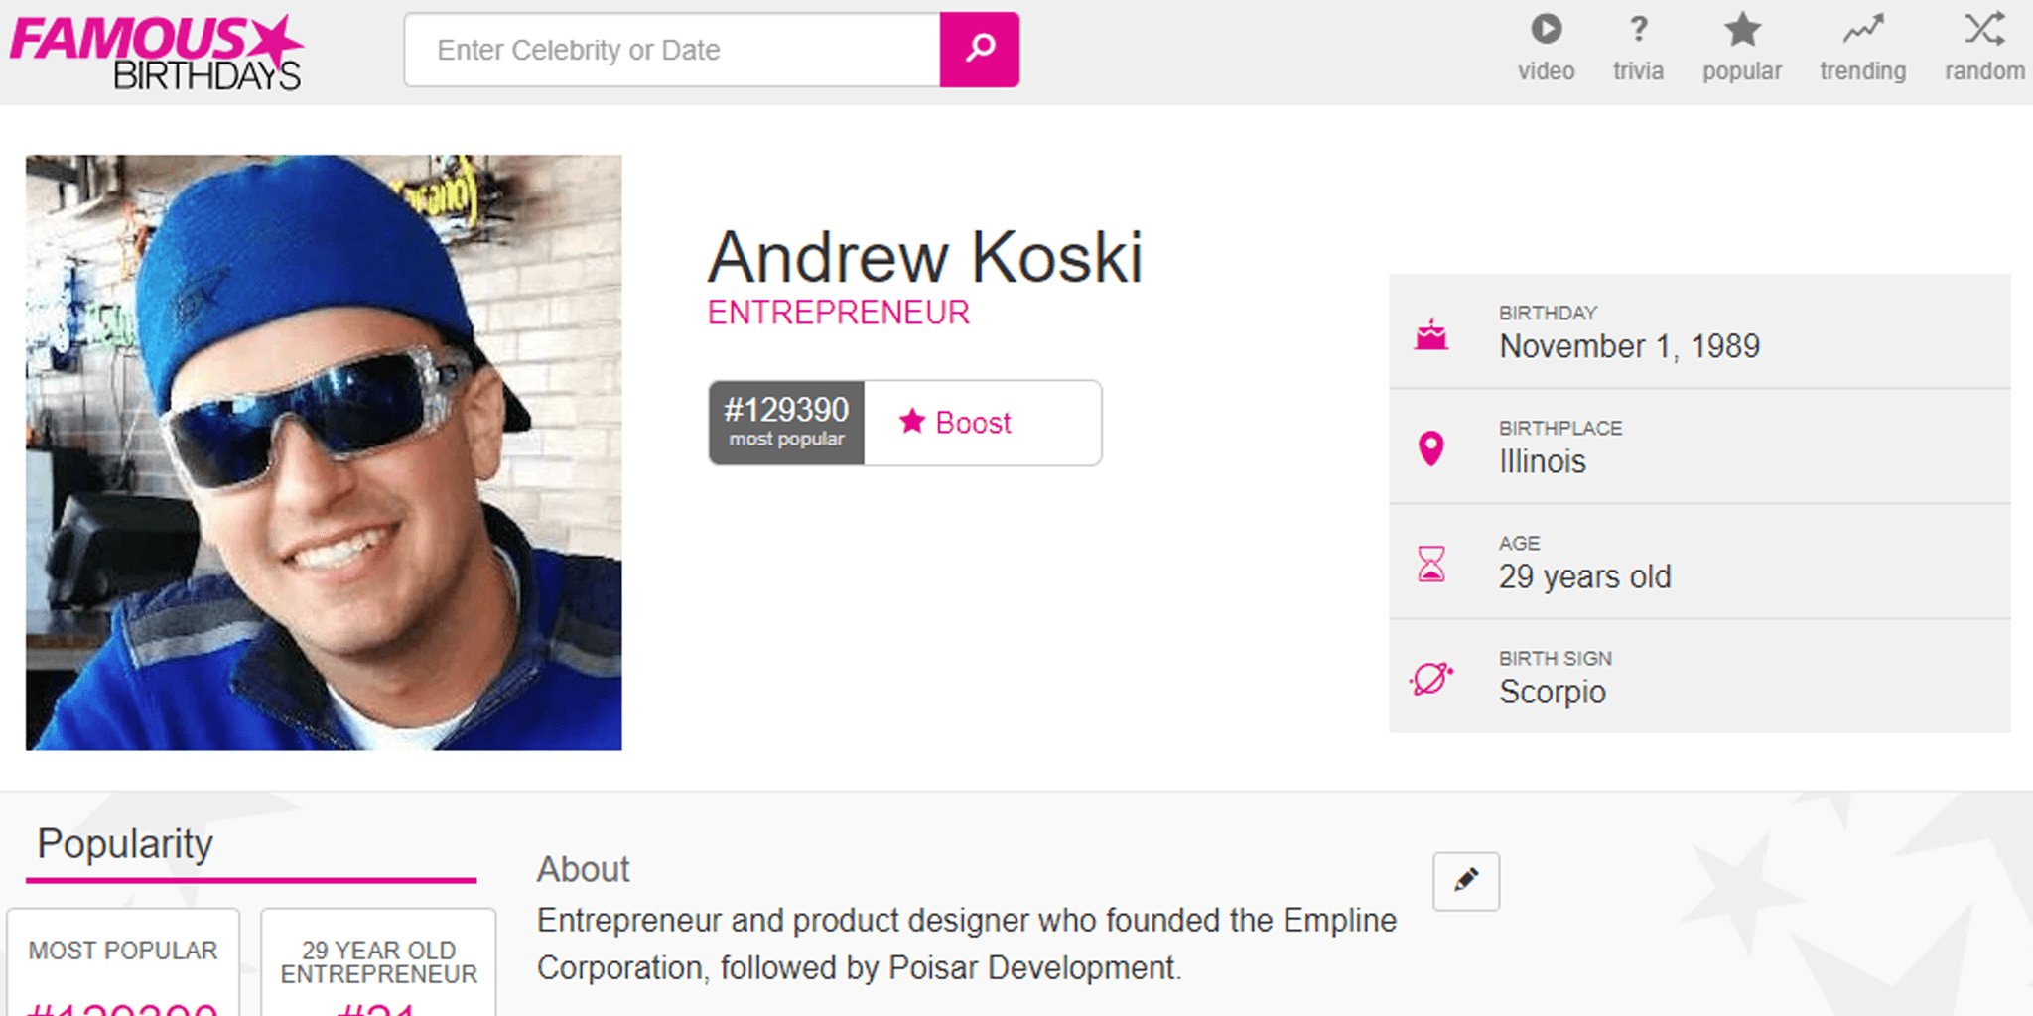The image size is (2033, 1016).
Task: Click the pencil edit About button
Action: 1465,881
